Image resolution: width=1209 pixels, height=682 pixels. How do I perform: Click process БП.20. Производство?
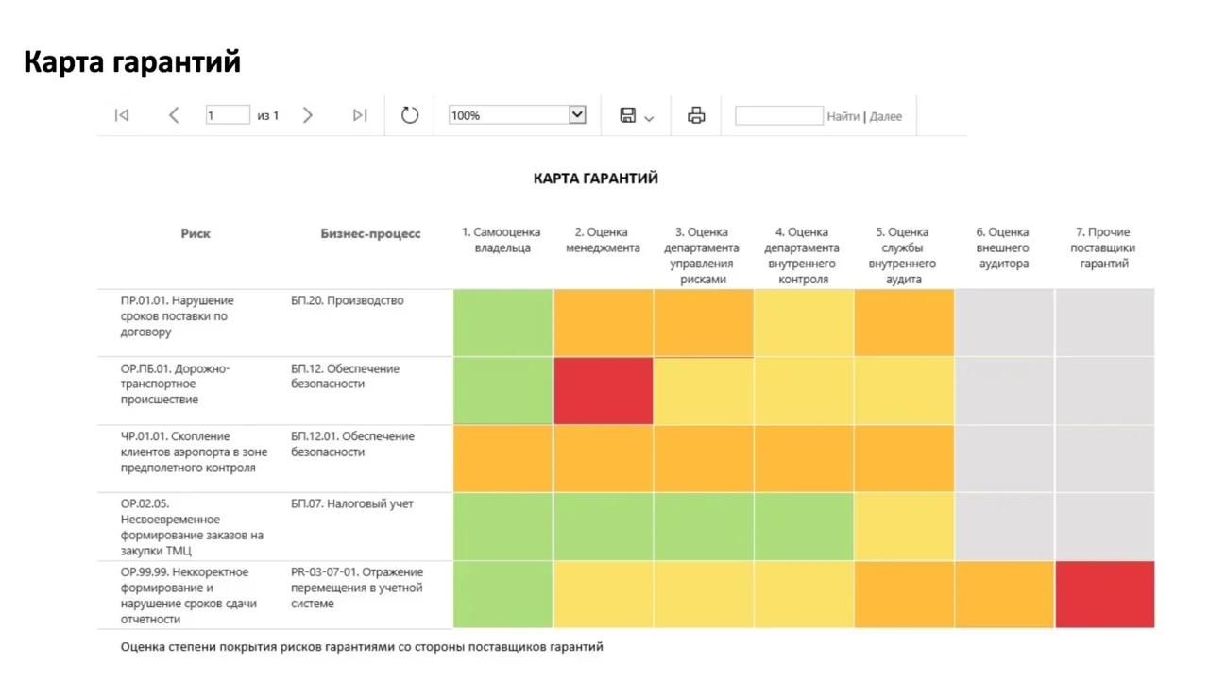348,300
